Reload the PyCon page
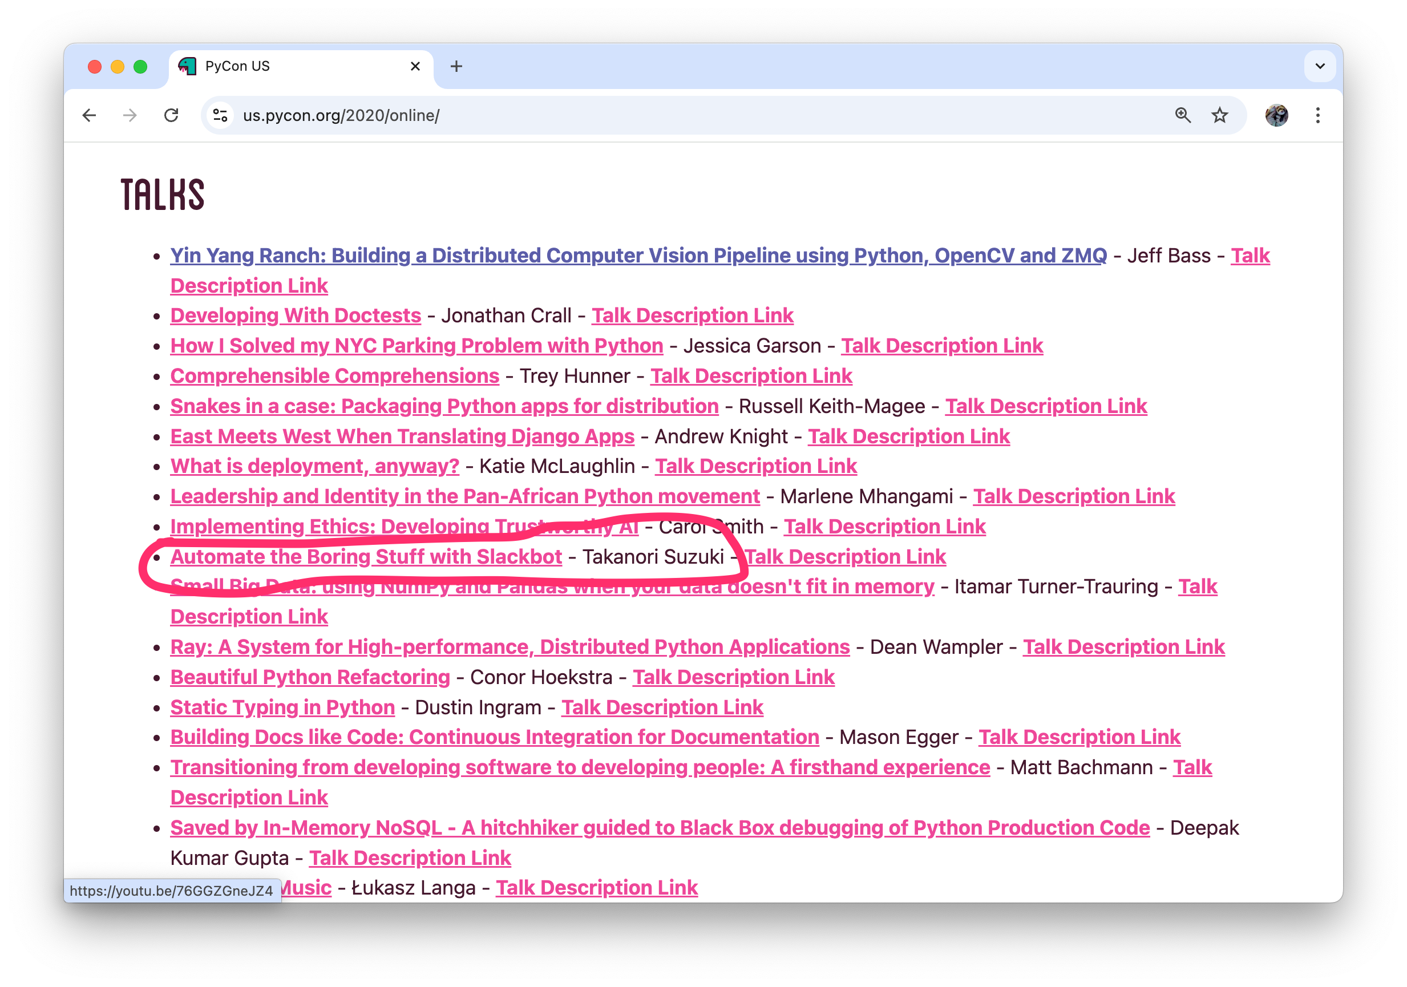Viewport: 1407px width, 987px height. [172, 115]
